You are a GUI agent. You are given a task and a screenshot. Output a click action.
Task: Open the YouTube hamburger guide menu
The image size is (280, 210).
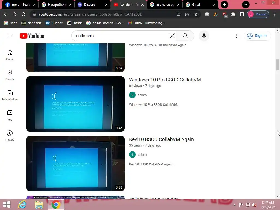tap(10, 36)
